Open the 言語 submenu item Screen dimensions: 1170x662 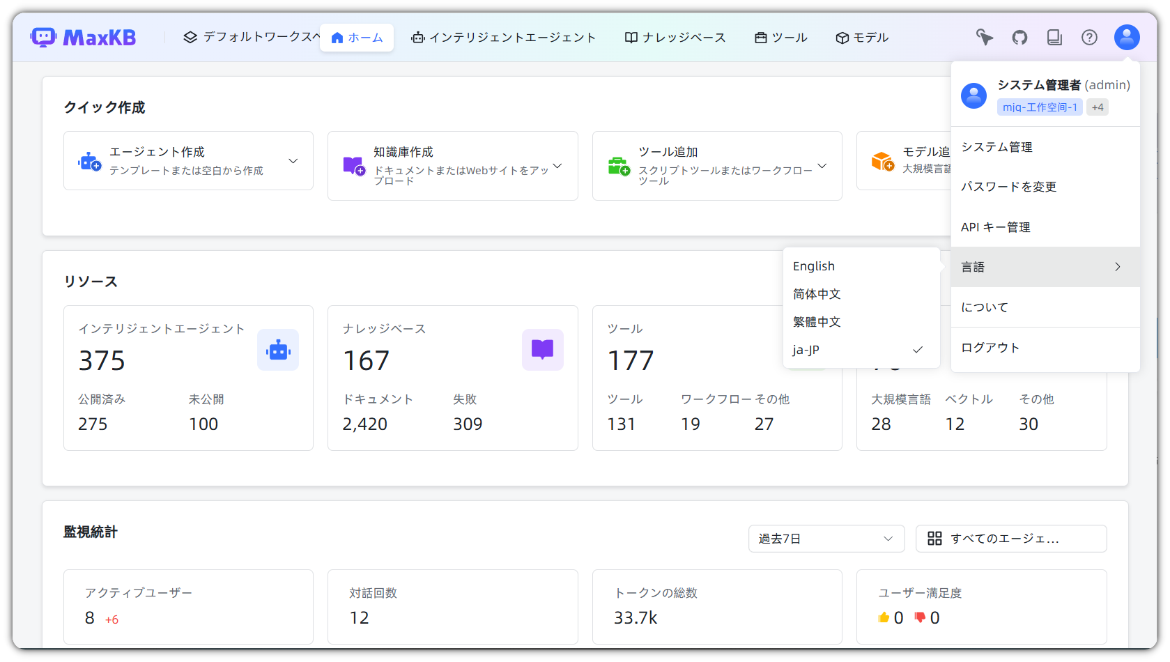click(x=1045, y=267)
